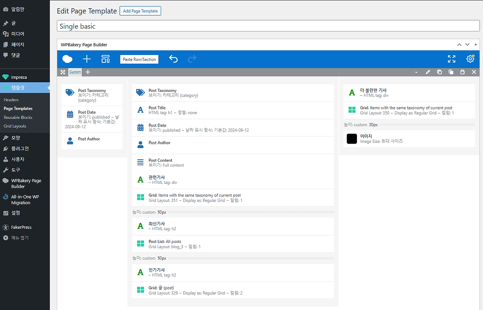Viewport: 483px width, 310px height.
Task: Click the "Post Content" element label
Action: point(160,160)
